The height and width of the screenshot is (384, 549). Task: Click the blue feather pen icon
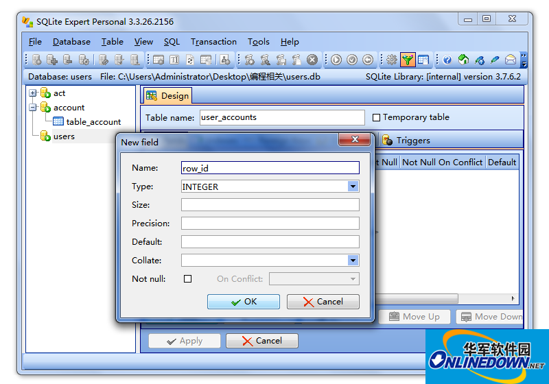(495, 60)
